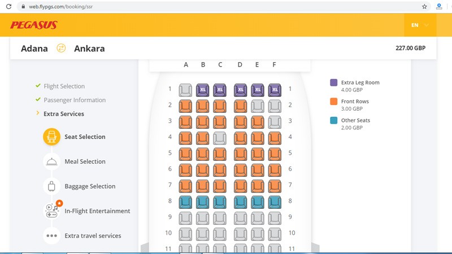Click the Meal Selection label

pyautogui.click(x=85, y=161)
